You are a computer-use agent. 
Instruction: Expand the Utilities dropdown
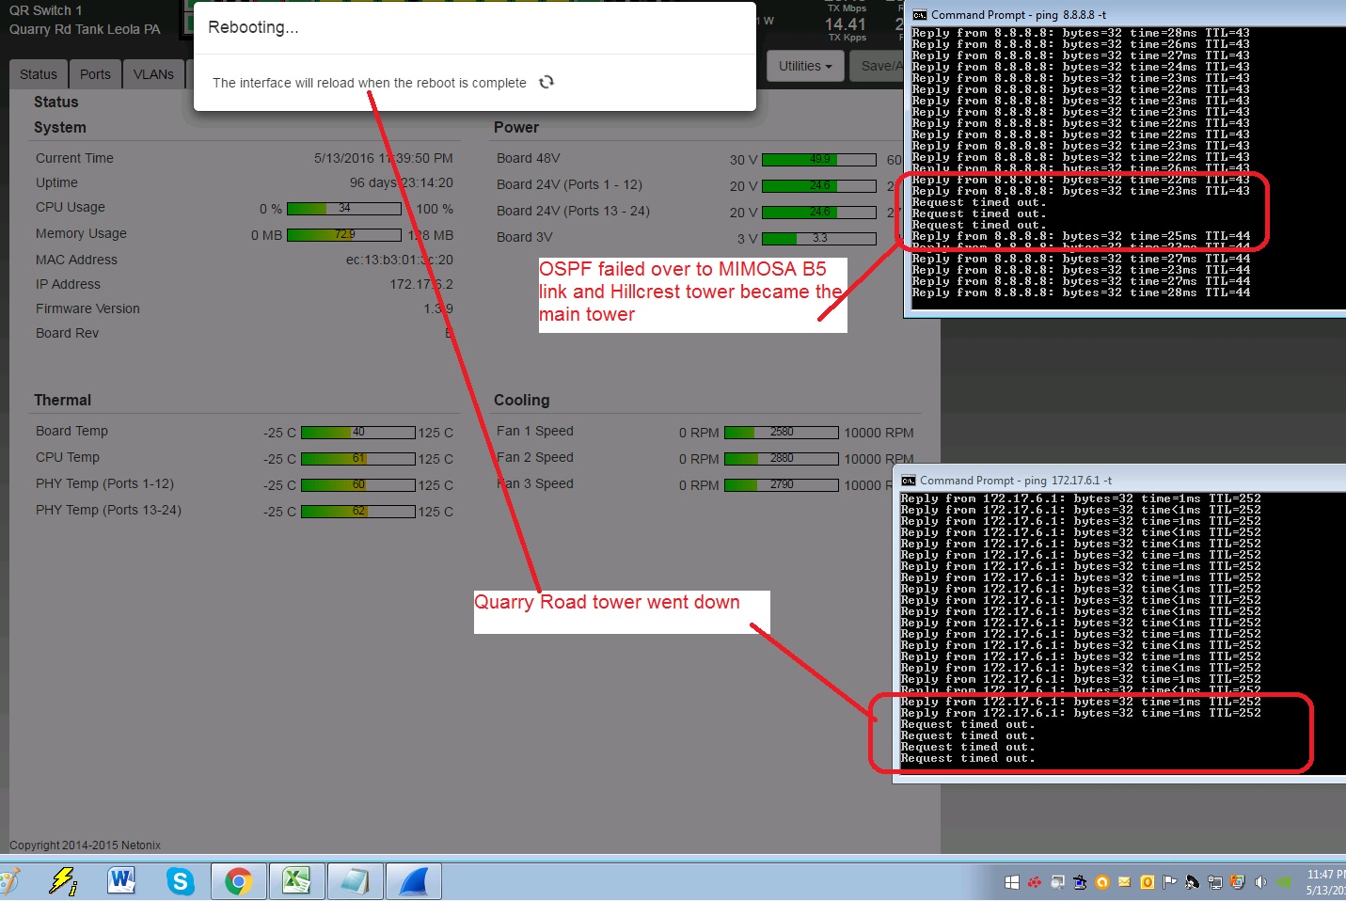click(805, 66)
